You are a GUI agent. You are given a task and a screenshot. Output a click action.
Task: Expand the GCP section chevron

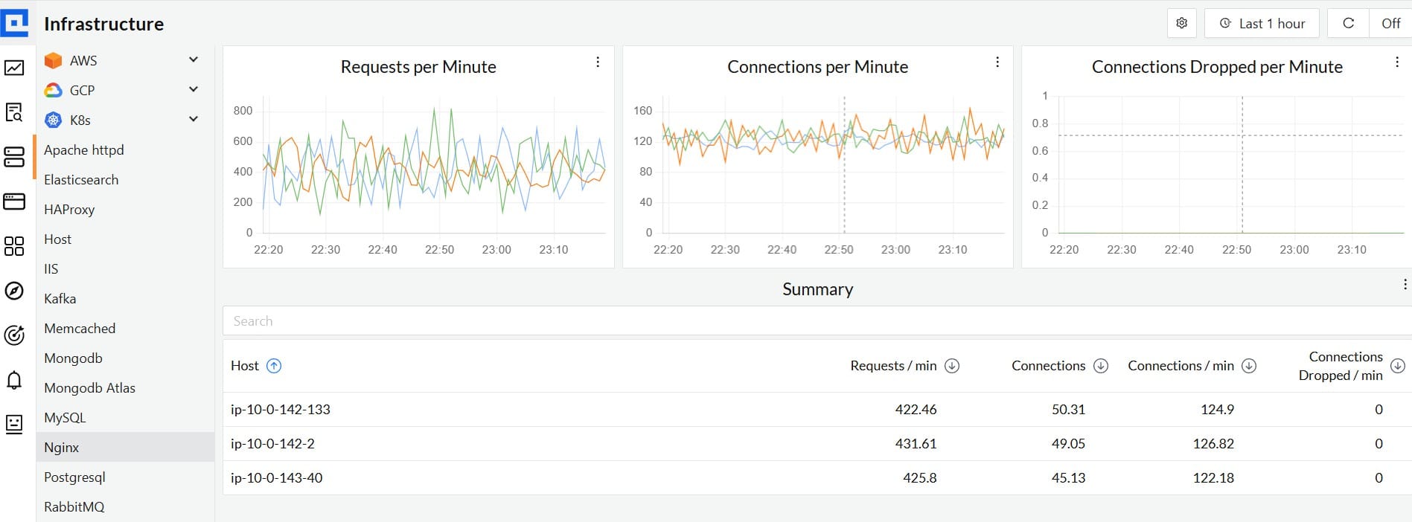[x=194, y=89]
